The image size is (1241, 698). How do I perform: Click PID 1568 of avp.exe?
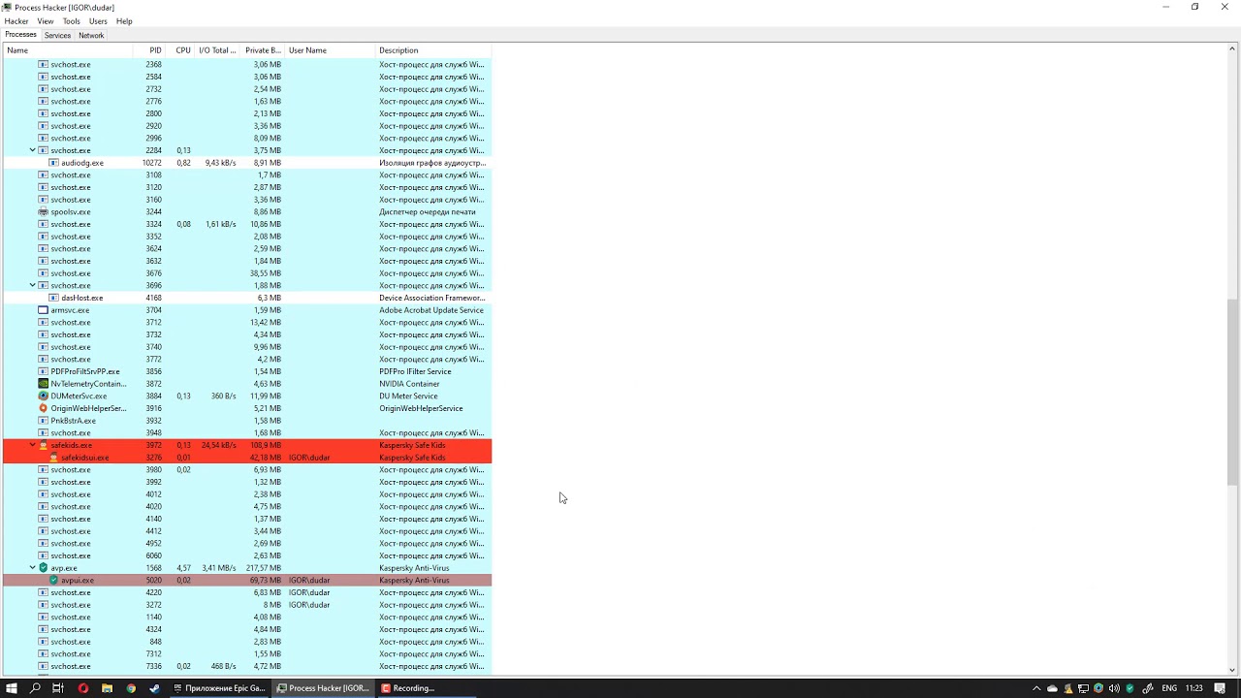[x=154, y=568]
